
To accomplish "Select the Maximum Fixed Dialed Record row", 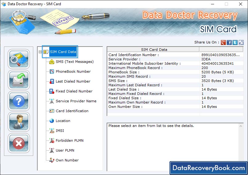I will [175, 94].
